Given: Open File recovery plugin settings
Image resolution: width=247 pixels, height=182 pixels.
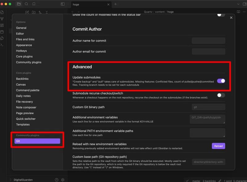Looking at the screenshot, I should click(x=24, y=102).
